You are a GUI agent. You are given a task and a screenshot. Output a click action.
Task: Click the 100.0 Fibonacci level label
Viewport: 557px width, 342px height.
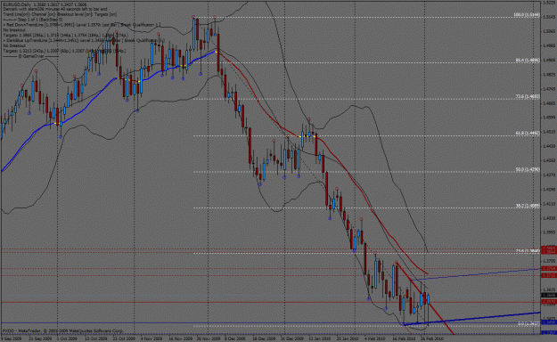pyautogui.click(x=527, y=15)
